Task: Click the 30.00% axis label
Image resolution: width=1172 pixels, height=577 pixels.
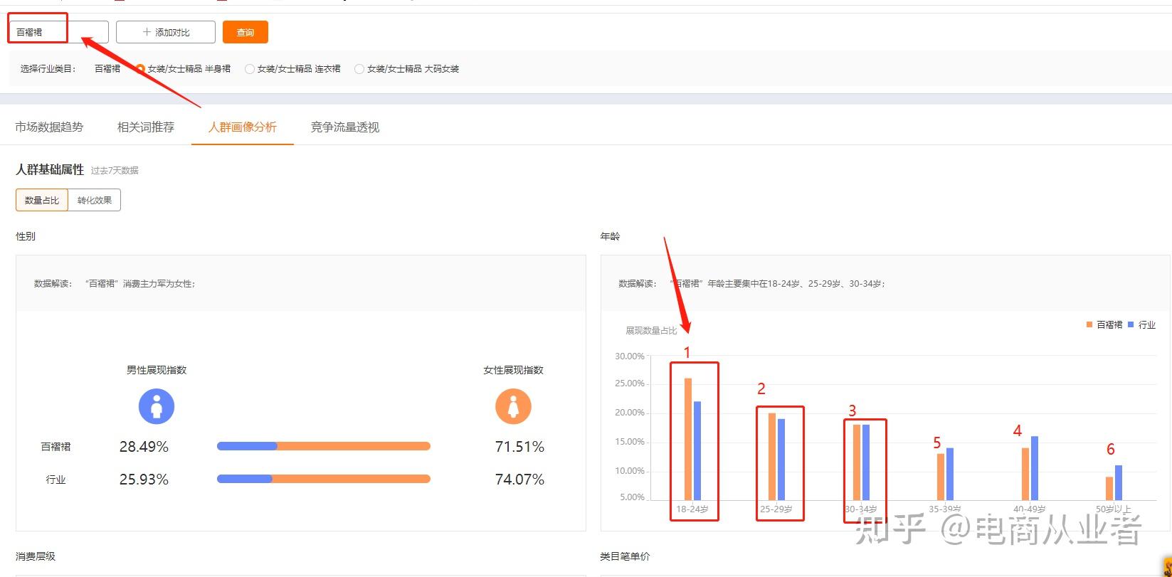Action: pos(630,356)
